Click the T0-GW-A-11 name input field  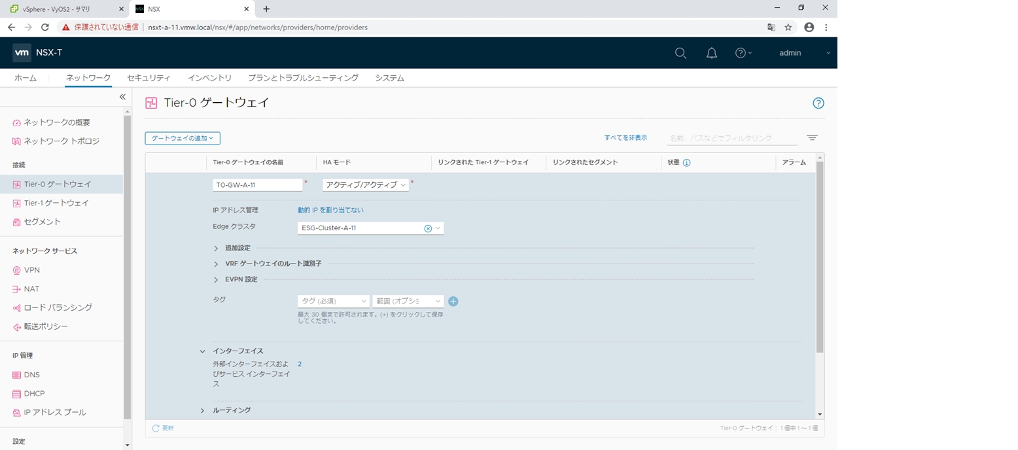tap(257, 185)
